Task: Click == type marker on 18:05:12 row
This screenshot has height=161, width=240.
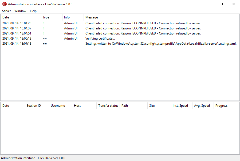Action: coord(45,39)
